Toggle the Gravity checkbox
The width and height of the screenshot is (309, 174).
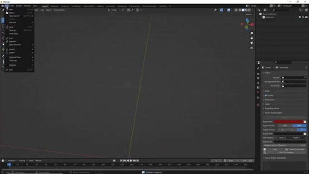point(266,95)
